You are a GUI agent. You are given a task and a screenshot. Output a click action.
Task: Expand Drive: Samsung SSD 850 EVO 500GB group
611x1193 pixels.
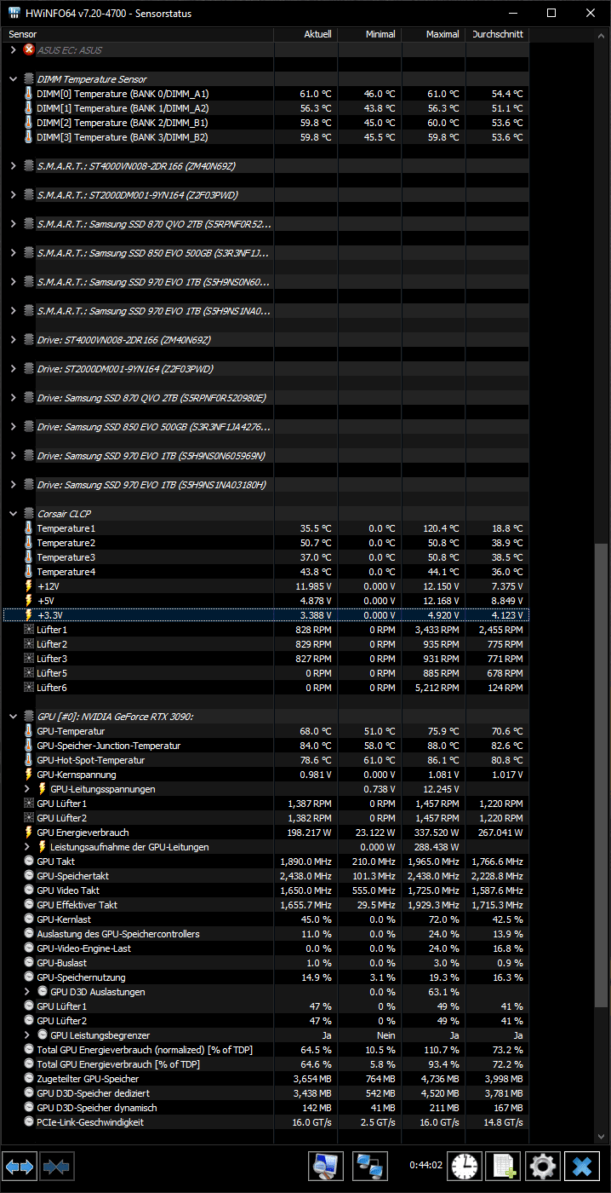13,427
